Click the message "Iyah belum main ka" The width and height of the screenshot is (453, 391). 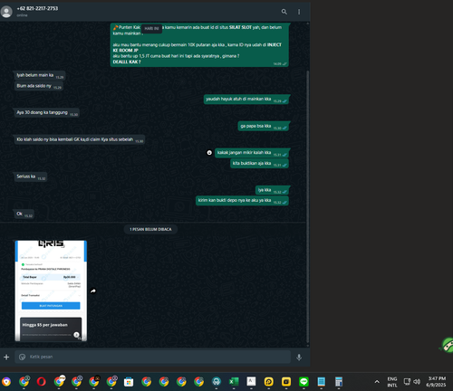coord(40,75)
